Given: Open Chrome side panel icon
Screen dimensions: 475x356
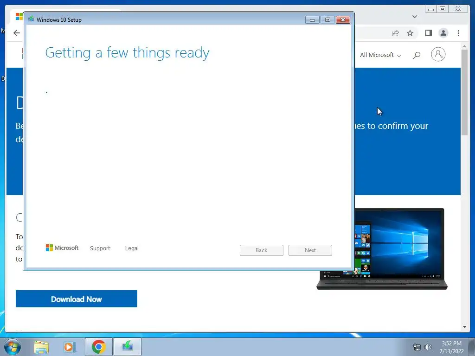Looking at the screenshot, I should coord(428,33).
